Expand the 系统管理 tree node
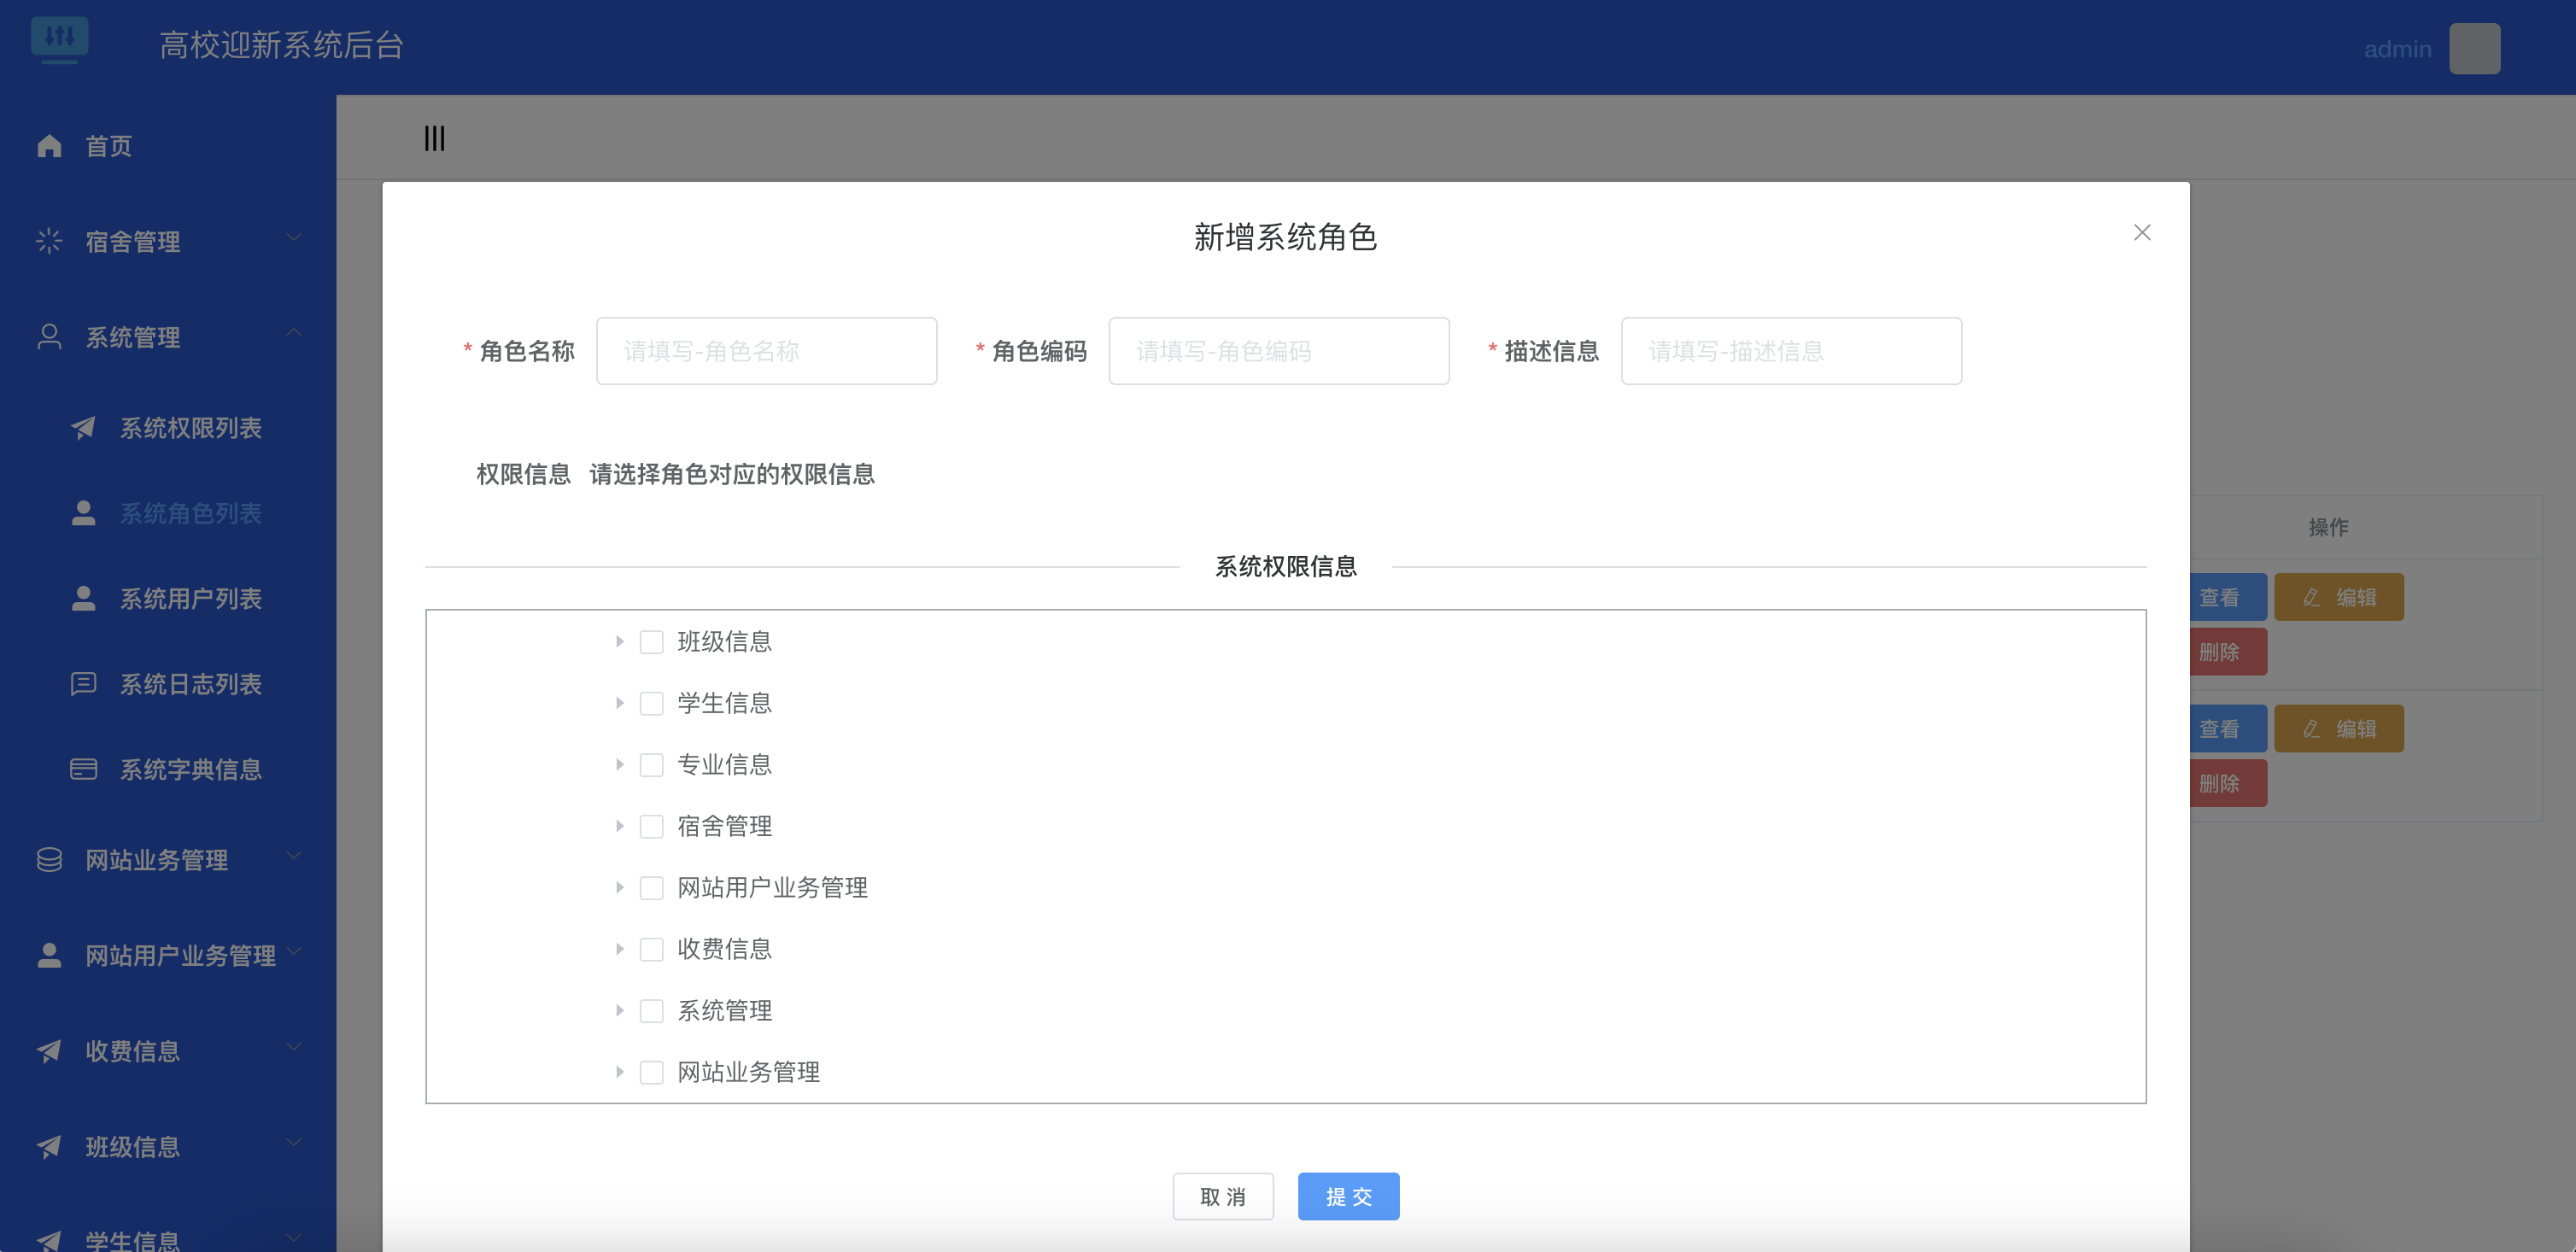Image resolution: width=2576 pixels, height=1252 pixels. [619, 1011]
